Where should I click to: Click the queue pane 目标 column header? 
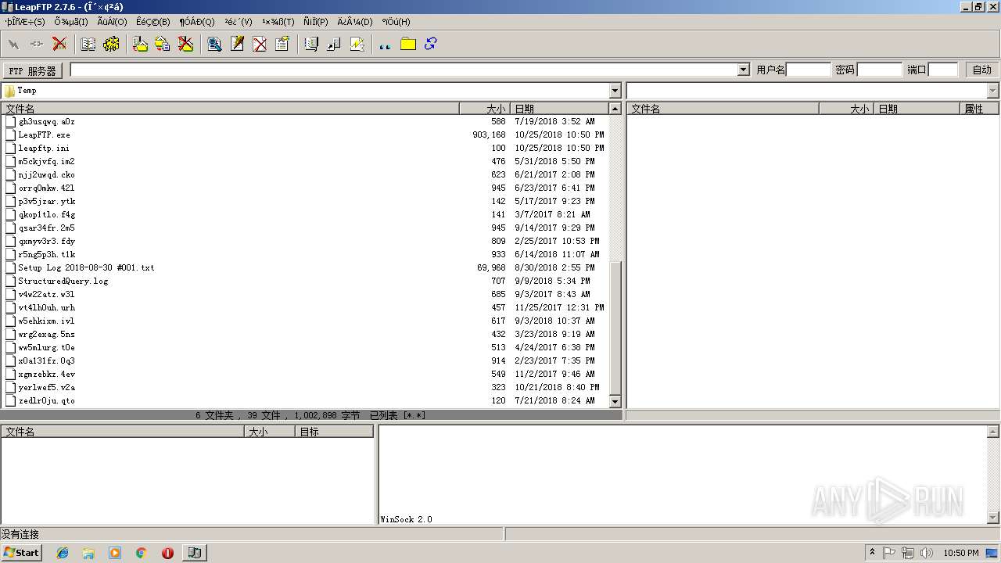coord(334,432)
